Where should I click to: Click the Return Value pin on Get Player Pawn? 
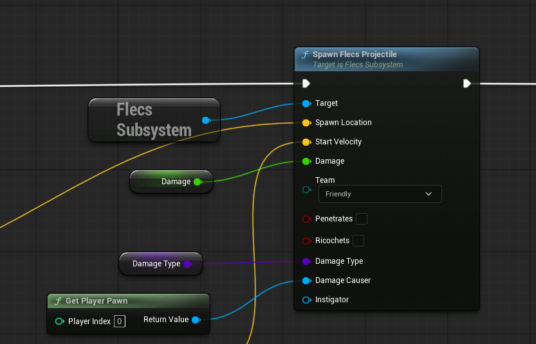(196, 320)
